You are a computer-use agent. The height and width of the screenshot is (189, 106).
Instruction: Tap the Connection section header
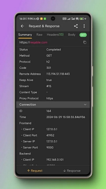tap(53, 105)
